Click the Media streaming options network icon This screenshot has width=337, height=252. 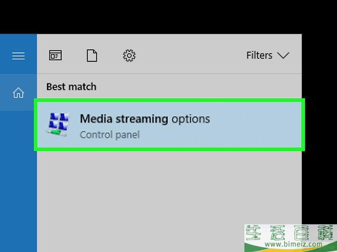(x=58, y=125)
